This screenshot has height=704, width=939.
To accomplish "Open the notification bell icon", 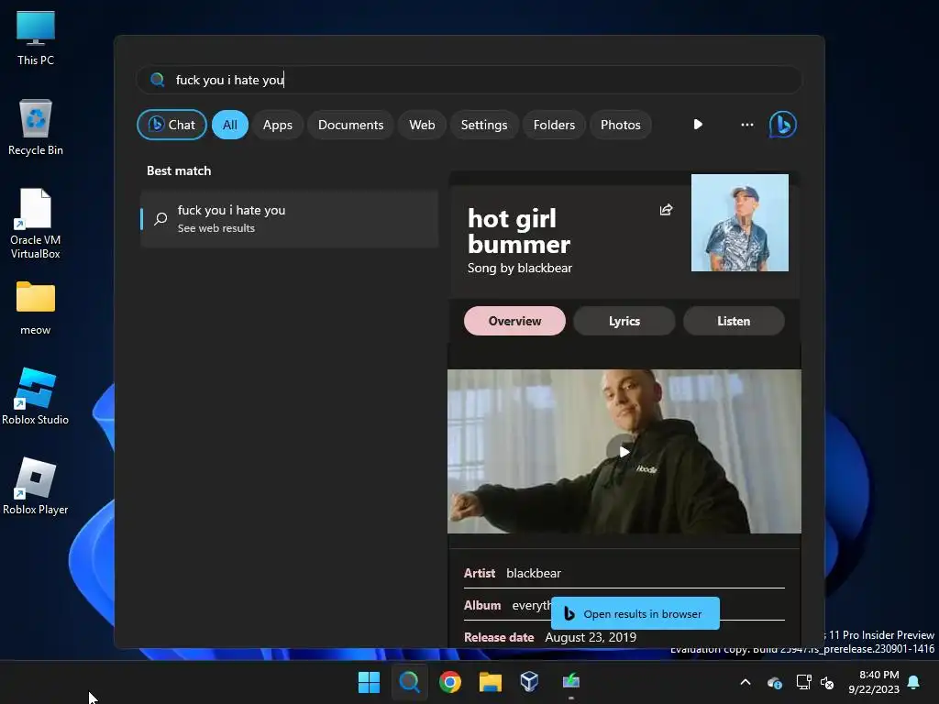I will (x=914, y=682).
